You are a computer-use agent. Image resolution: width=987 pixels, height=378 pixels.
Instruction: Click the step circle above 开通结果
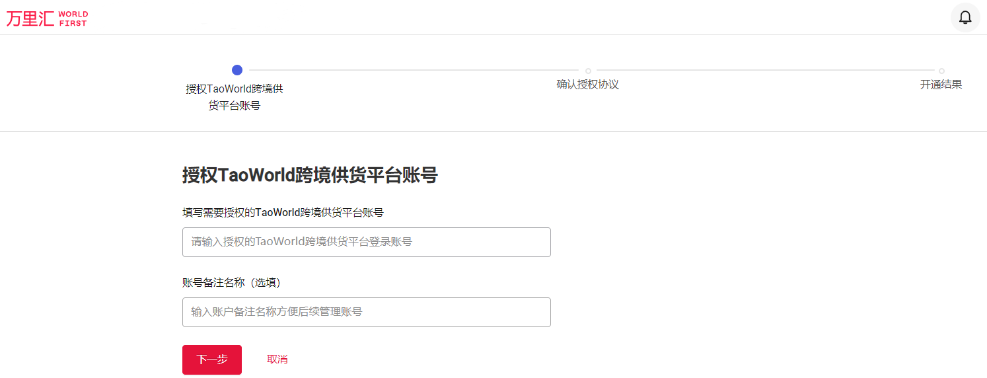click(941, 71)
